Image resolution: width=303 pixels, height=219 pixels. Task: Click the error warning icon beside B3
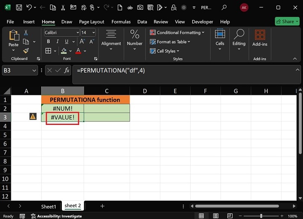click(33, 117)
